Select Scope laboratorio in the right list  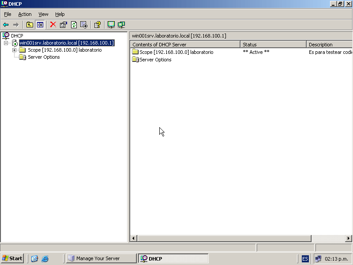176,52
